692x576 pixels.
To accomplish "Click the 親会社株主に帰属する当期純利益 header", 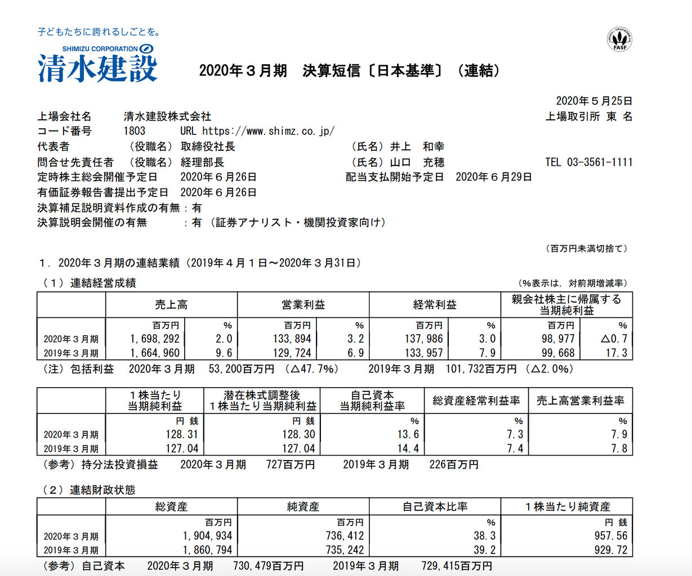I will 566,305.
